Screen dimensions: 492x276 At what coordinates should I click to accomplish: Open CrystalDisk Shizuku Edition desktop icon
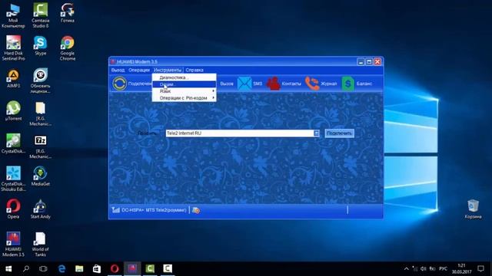tap(13, 179)
